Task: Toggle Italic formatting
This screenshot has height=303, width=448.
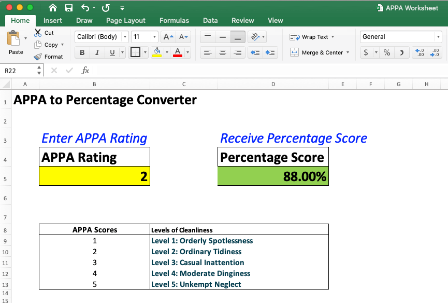Action: 97,52
